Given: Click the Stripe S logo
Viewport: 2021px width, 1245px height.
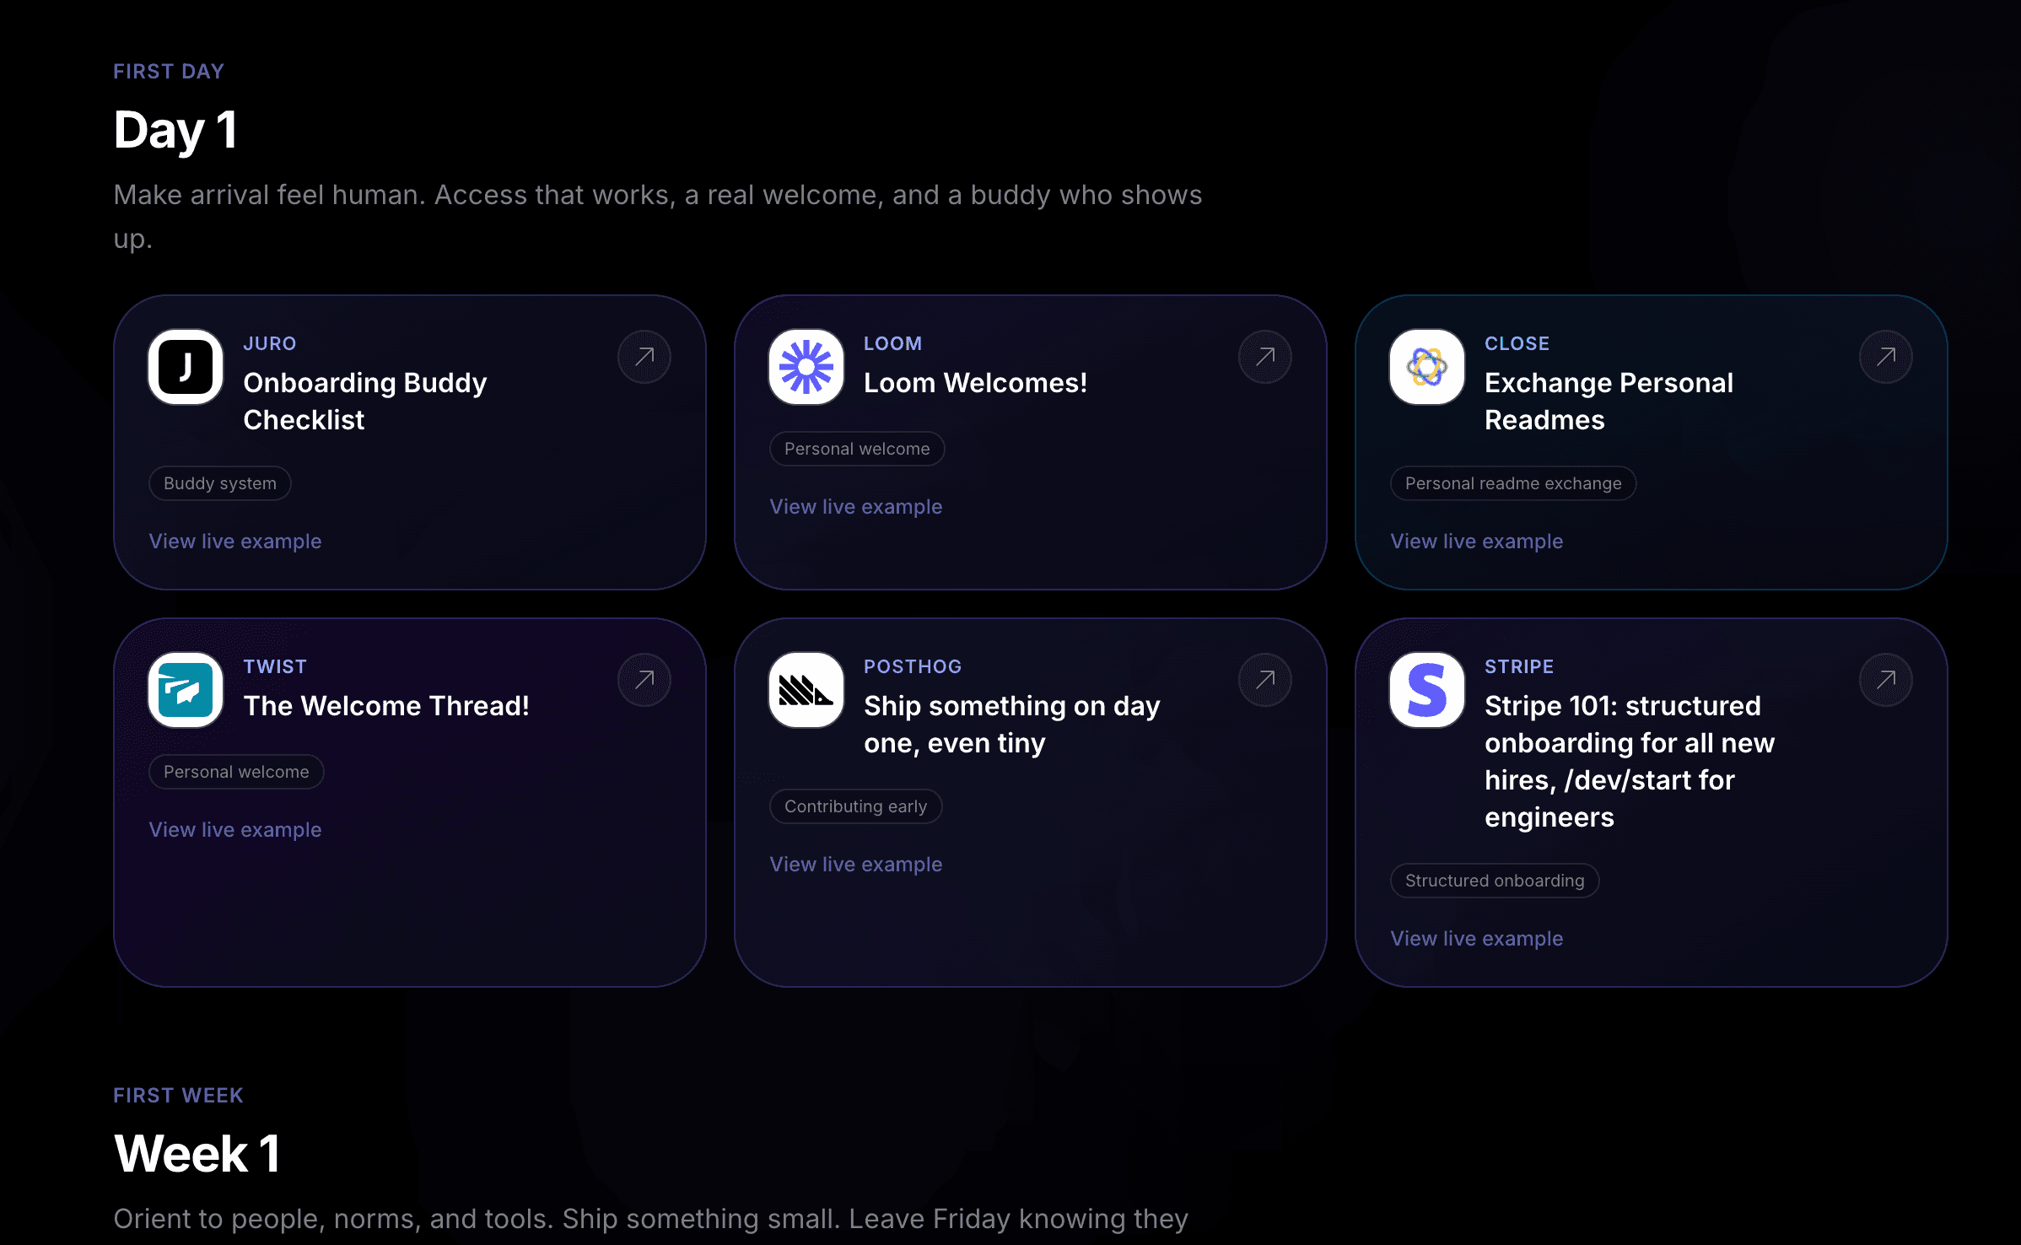Looking at the screenshot, I should click(x=1427, y=690).
